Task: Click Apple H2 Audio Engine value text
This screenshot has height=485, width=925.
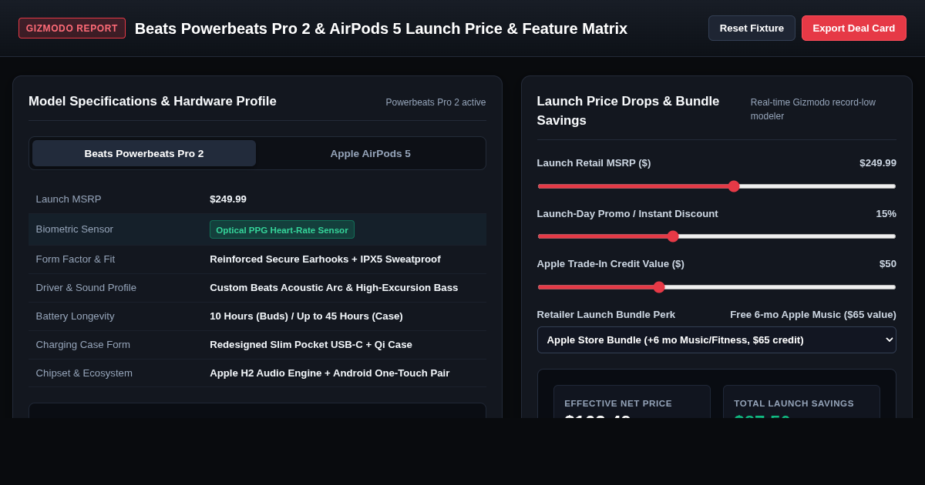Action: click(330, 373)
